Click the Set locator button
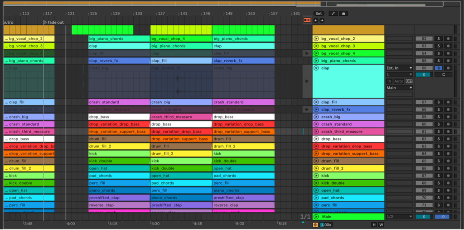This screenshot has height=230, width=464. point(319,14)
